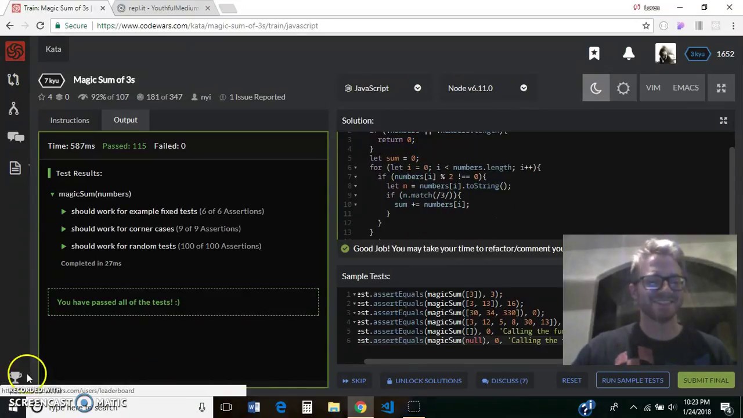Fold code at line 7 arrow
The image size is (743, 418).
pos(356,177)
